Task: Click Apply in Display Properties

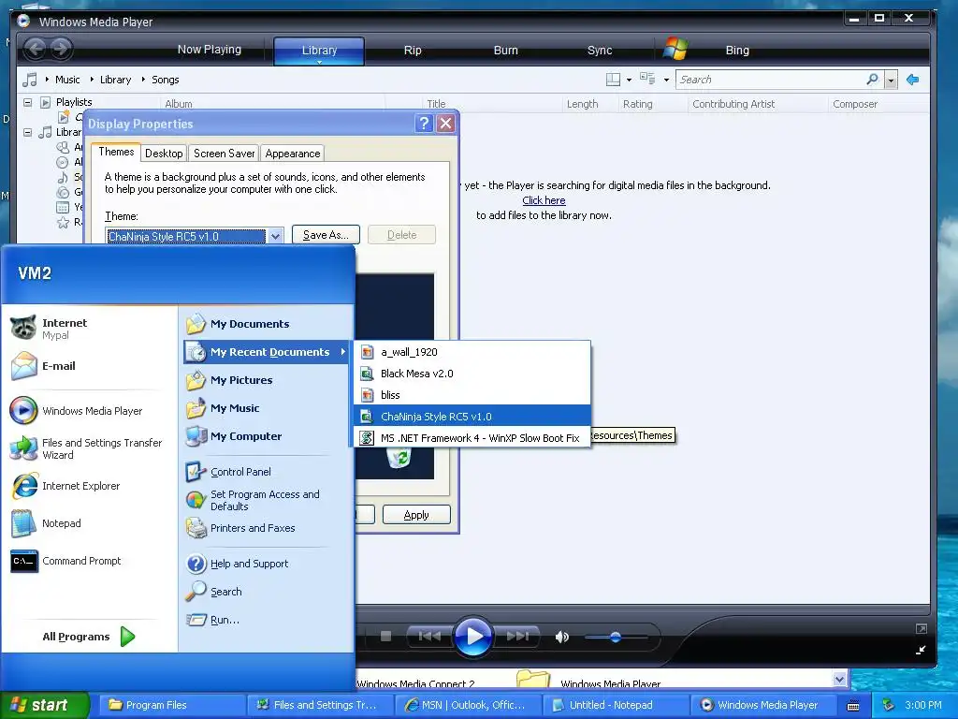Action: (416, 515)
